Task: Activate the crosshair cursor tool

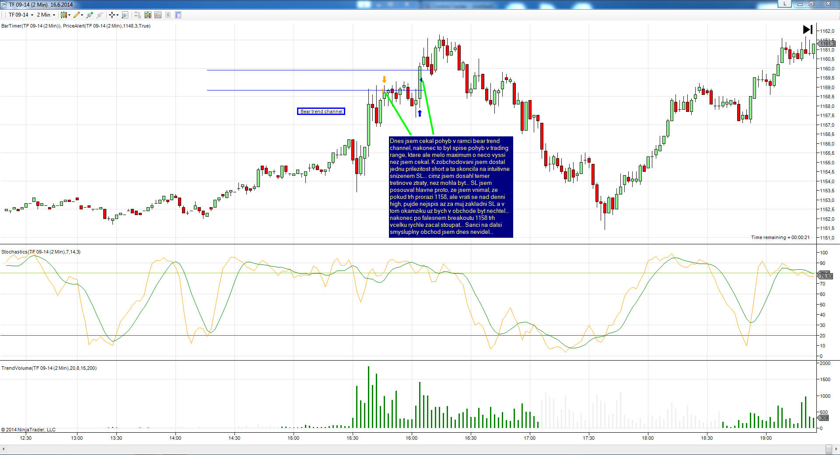Action: pyautogui.click(x=112, y=15)
